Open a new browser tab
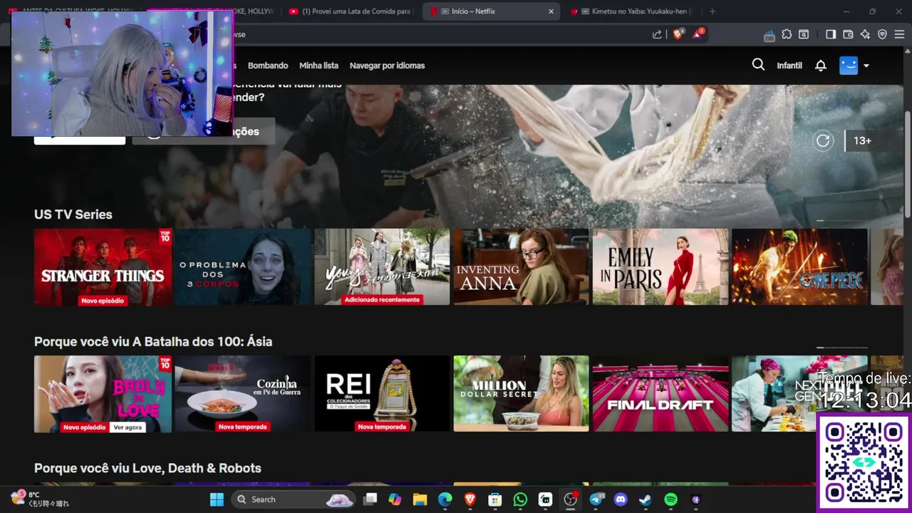 712,11
